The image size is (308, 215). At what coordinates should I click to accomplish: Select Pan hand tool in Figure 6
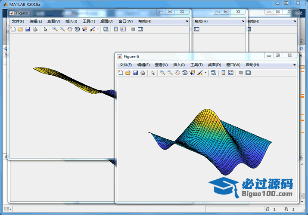point(177,73)
